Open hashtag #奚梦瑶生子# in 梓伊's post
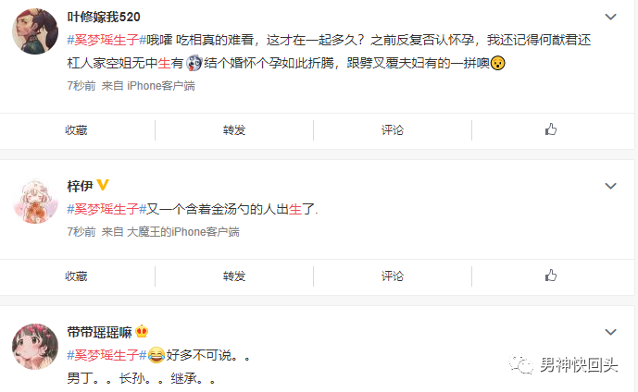 [x=106, y=209]
